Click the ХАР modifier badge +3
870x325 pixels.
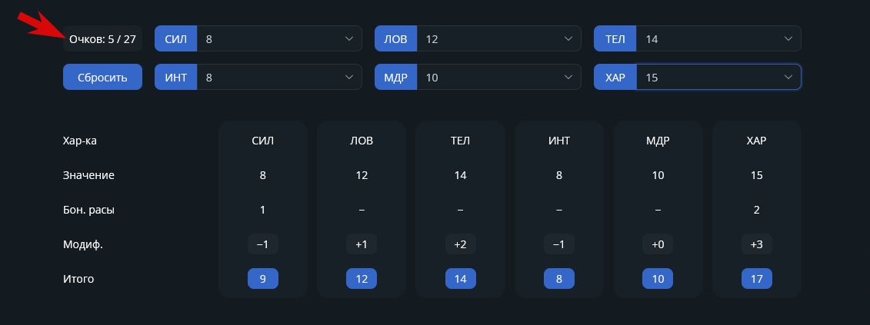[x=757, y=244]
